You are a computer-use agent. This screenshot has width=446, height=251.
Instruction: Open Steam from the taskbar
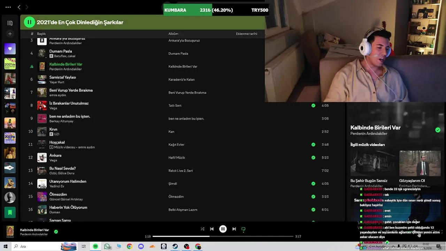(175, 246)
